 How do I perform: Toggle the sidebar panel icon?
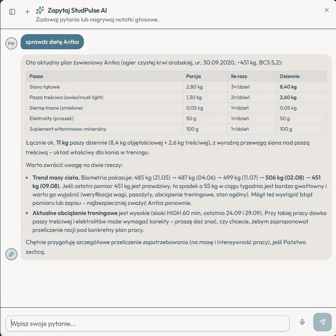point(12,12)
